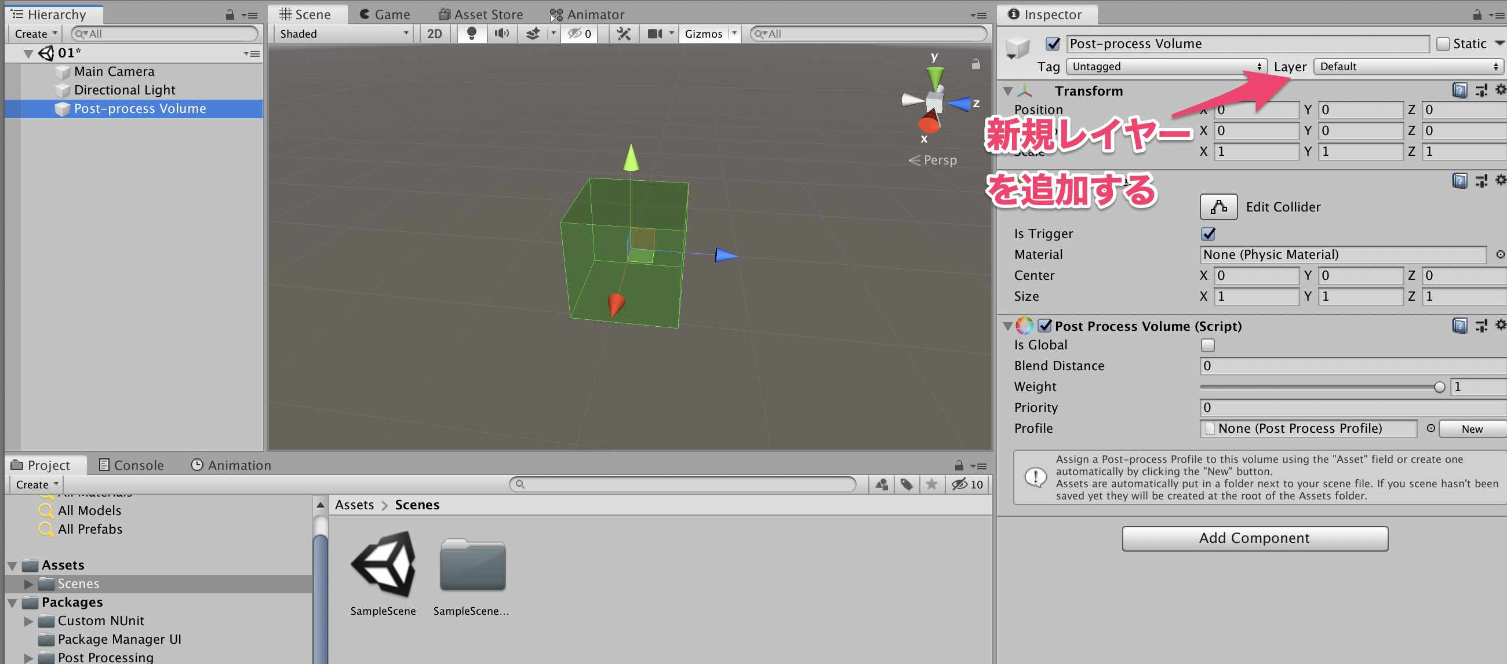Click the Add Component button
Screen dimensions: 1507x664
(1254, 538)
